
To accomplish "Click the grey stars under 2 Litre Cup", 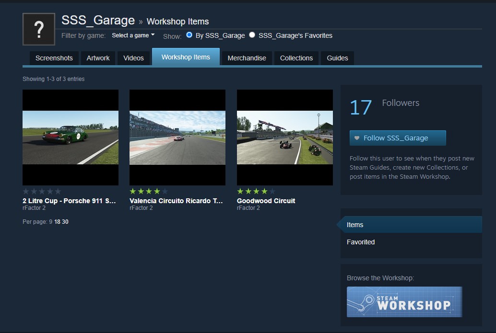I will coord(42,191).
